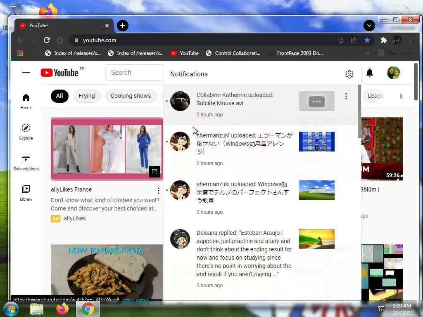Open new tab with plus button
The width and height of the screenshot is (423, 317).
[123, 26]
